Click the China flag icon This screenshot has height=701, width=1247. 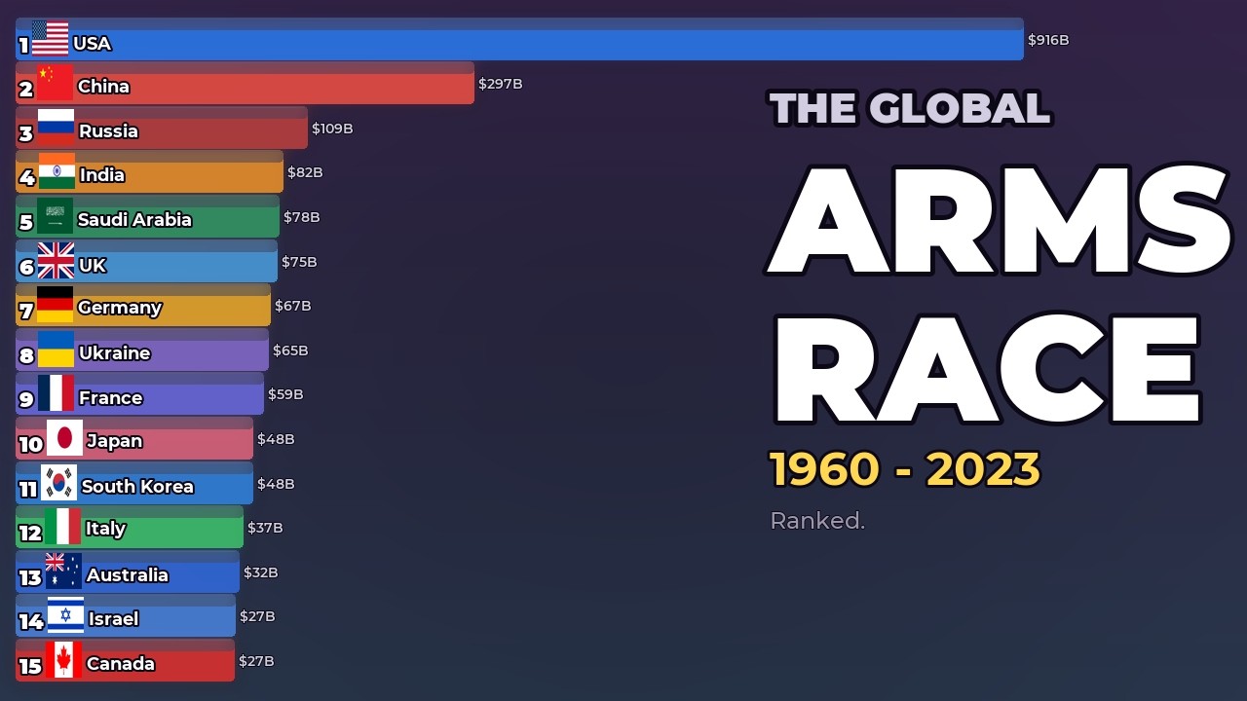[x=56, y=84]
